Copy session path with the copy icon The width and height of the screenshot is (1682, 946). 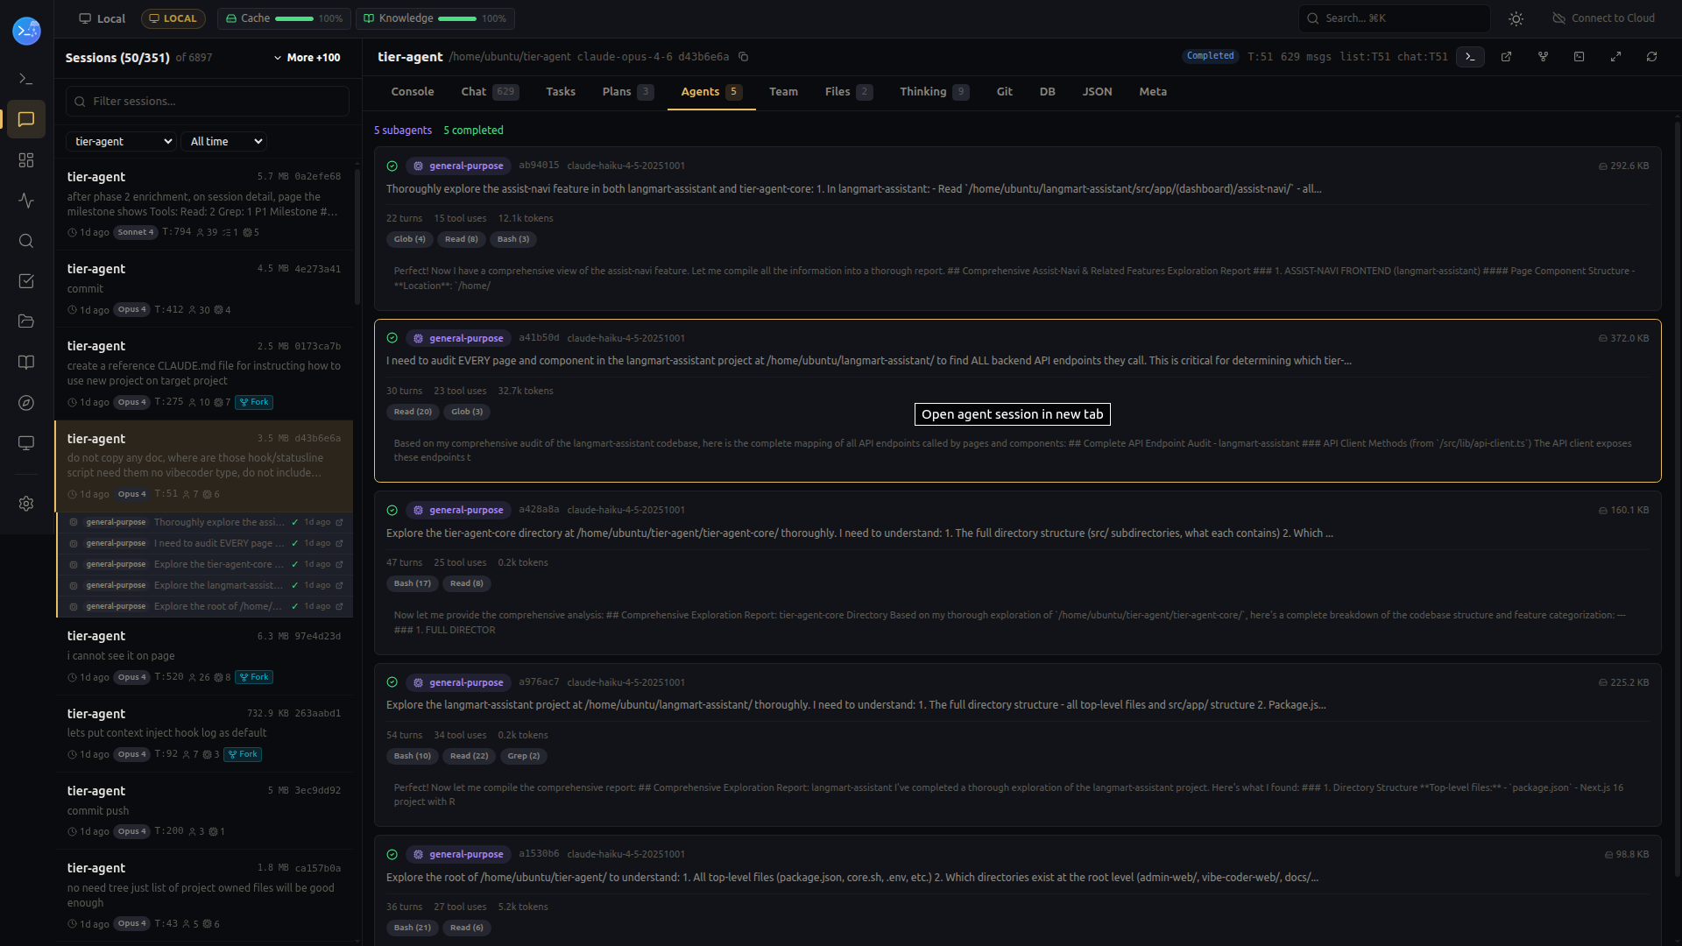pos(743,57)
